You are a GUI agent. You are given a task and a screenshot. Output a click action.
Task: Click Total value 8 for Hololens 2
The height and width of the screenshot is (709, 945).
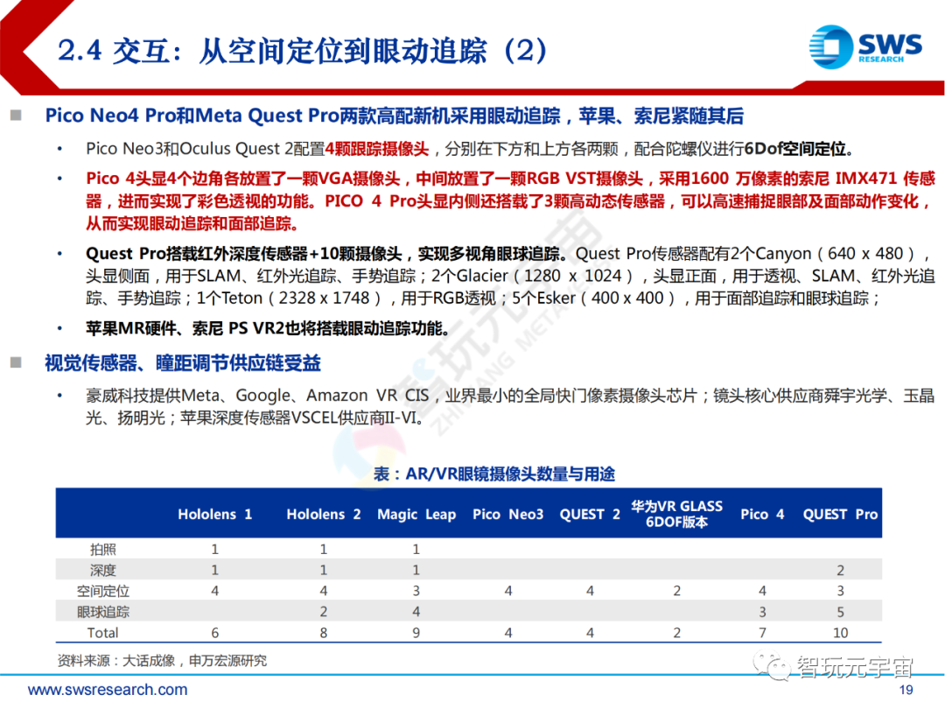324,633
